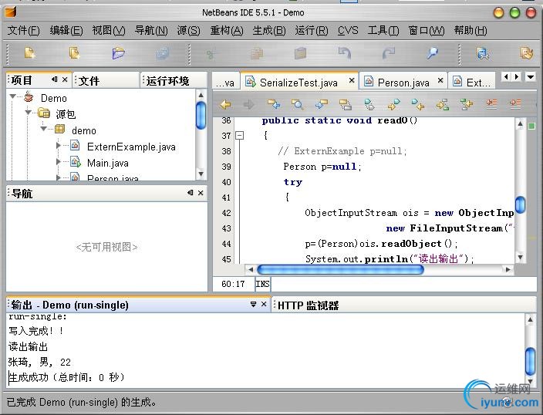This screenshot has height=415, width=543.
Task: Click the editor scrollbar up arrow
Action: (520, 123)
